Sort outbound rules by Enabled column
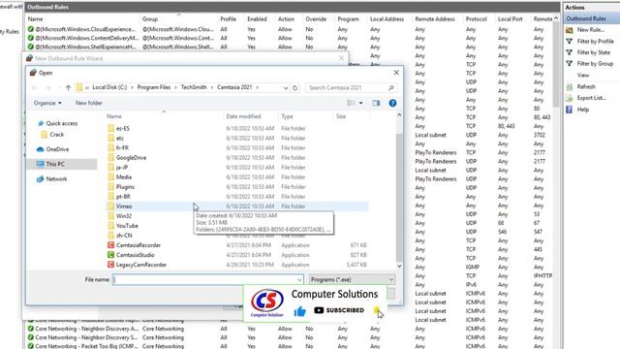620x349 pixels. [x=257, y=19]
